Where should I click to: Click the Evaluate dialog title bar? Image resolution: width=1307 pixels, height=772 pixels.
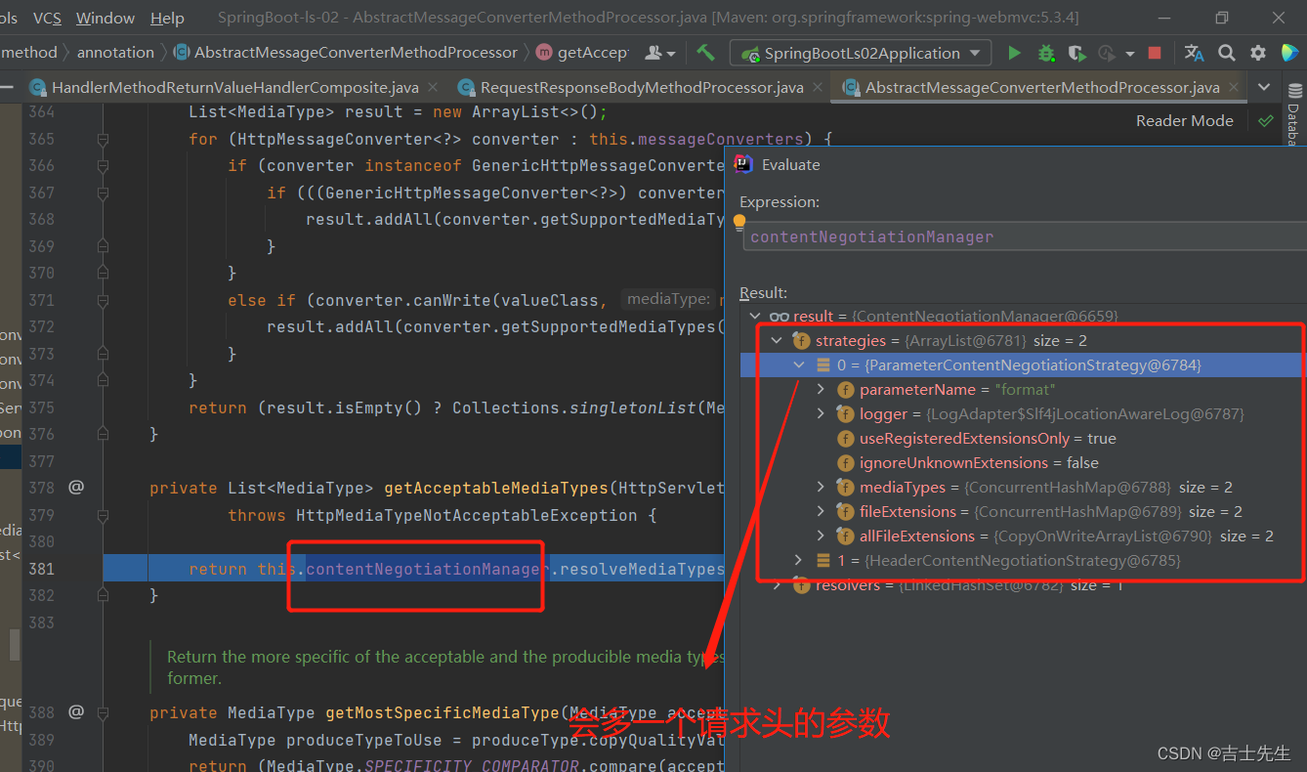pyautogui.click(x=1016, y=164)
